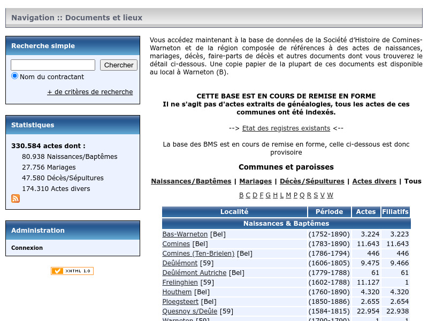
Task: Open the Comines locality records
Action: (175, 243)
